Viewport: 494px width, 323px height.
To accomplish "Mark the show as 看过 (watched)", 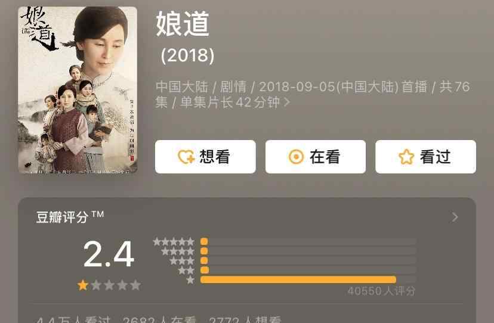I will [425, 157].
